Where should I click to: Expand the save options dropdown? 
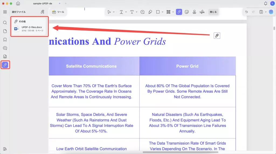(266, 12)
